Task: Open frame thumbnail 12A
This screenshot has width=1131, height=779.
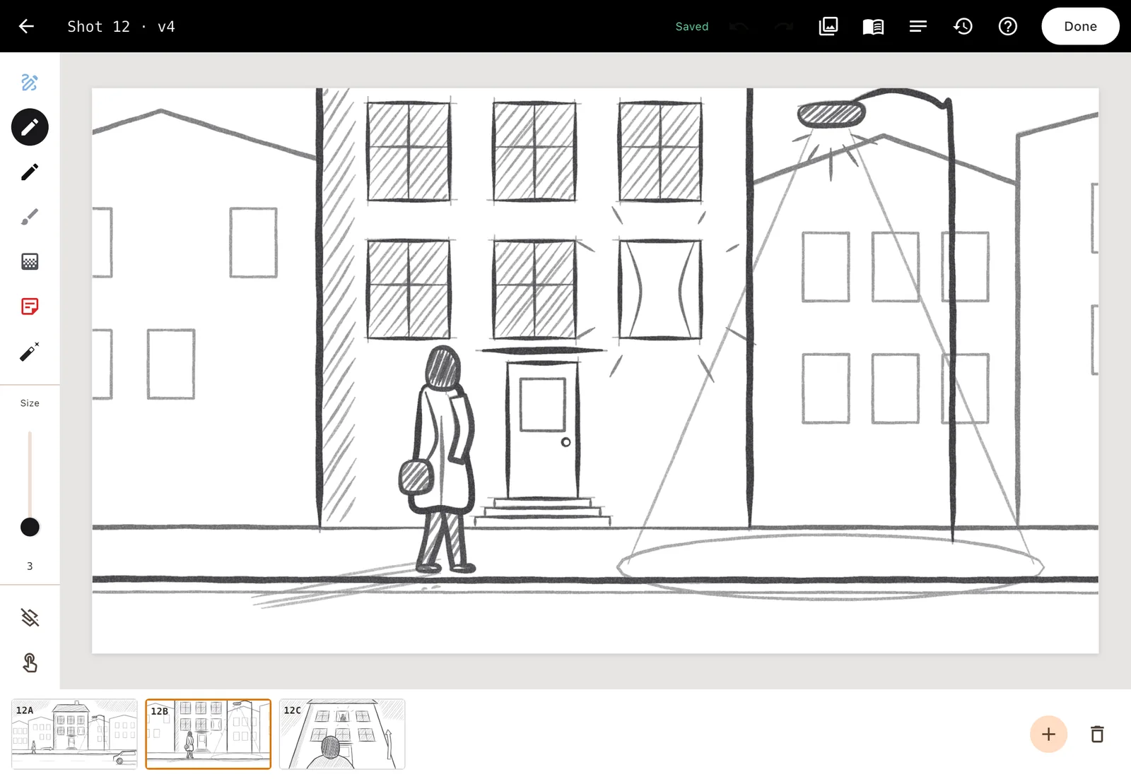Action: pos(74,734)
